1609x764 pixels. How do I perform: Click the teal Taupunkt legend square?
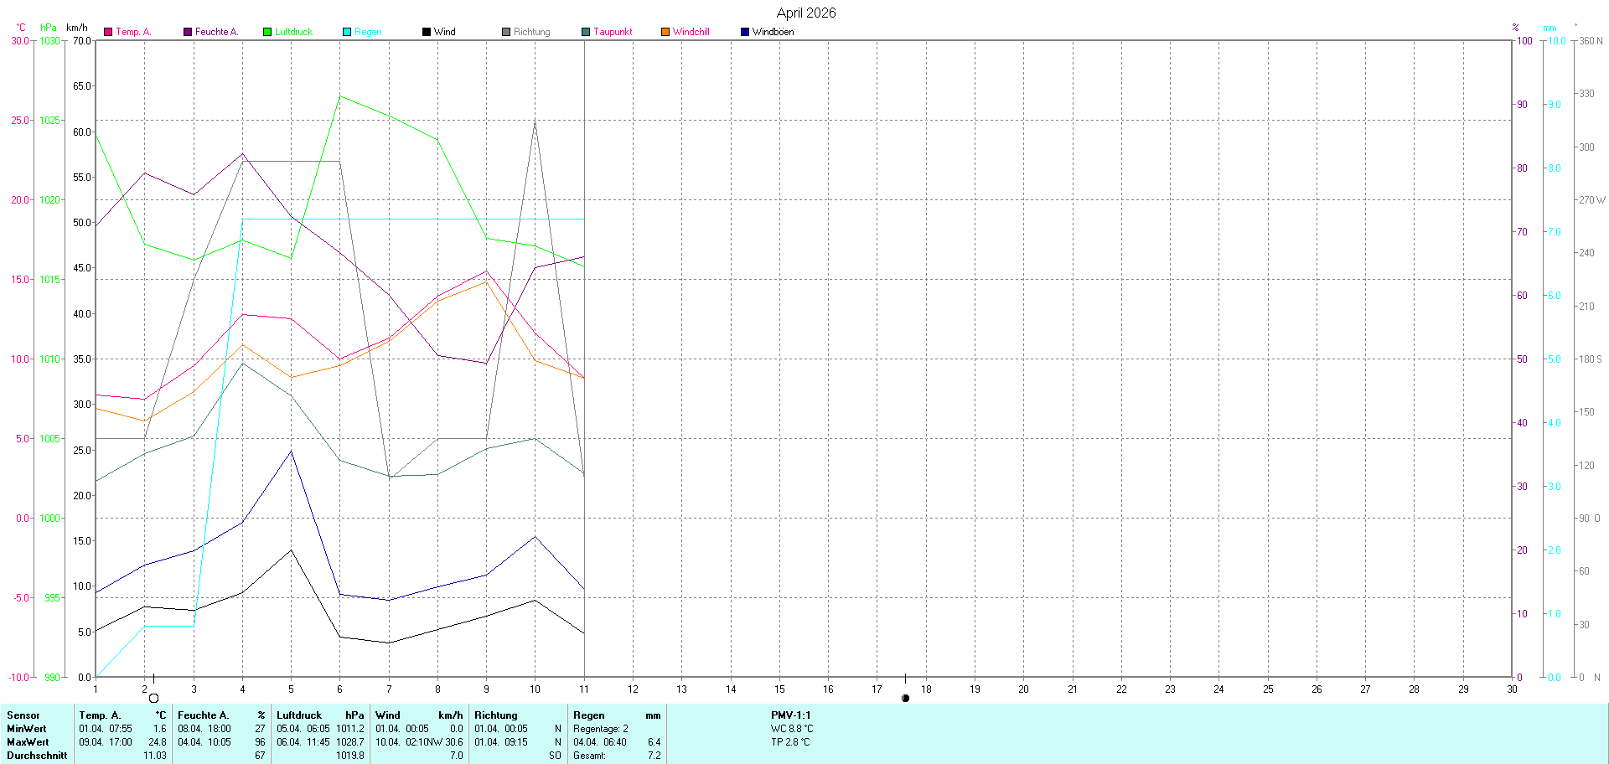[586, 32]
